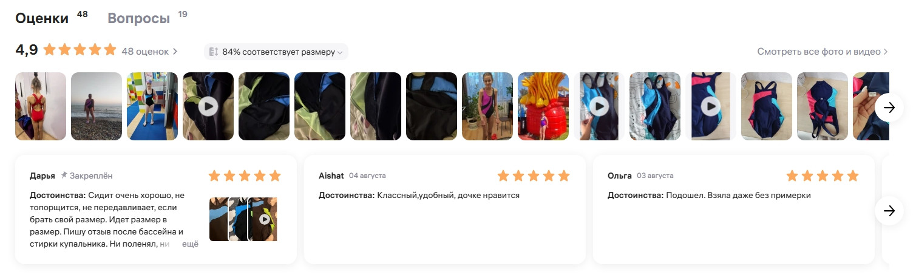Viewport: 916px width, 277px height.
Task: Play the video in Дарья's review
Action: tap(265, 219)
